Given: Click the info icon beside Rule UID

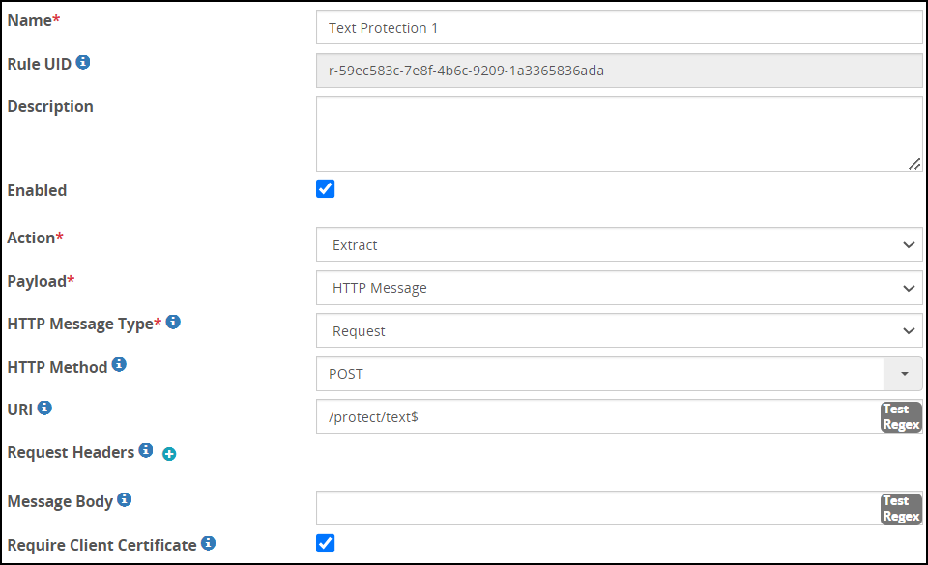Looking at the screenshot, I should (x=83, y=62).
